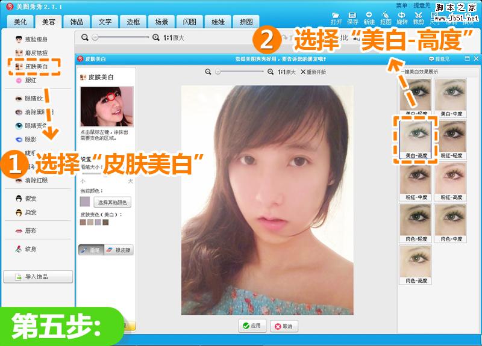Zoom out inside the 皮肤美白 dialog
The height and width of the screenshot is (346, 482).
(x=208, y=72)
